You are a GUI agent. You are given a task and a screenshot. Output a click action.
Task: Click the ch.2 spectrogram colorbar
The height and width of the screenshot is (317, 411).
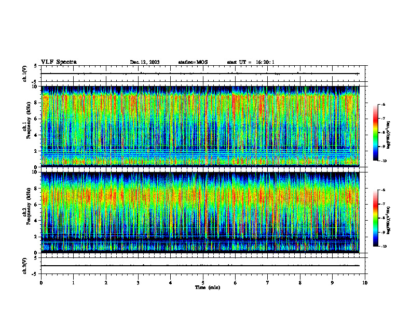[x=376, y=218]
